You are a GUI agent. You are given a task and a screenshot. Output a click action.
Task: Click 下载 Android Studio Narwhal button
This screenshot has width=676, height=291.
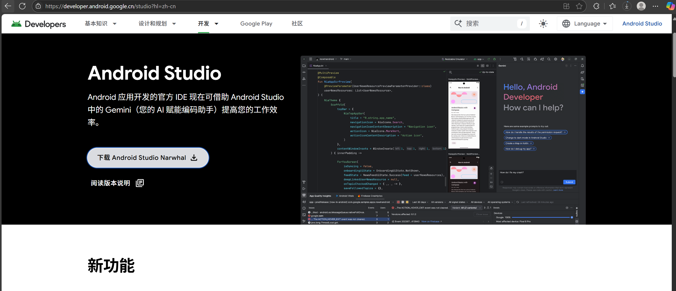148,158
